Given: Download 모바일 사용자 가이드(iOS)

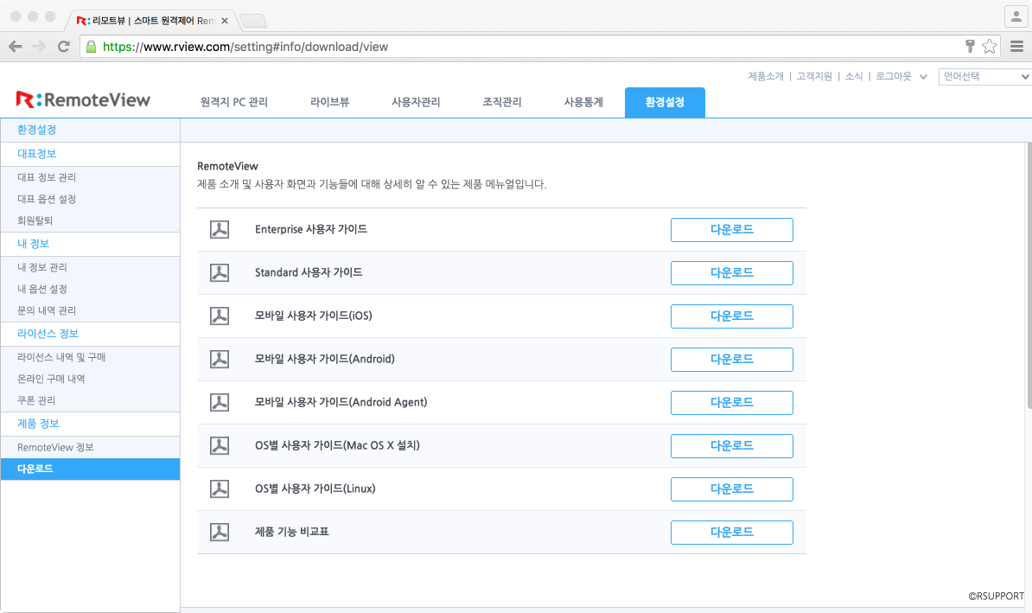Looking at the screenshot, I should [x=732, y=316].
